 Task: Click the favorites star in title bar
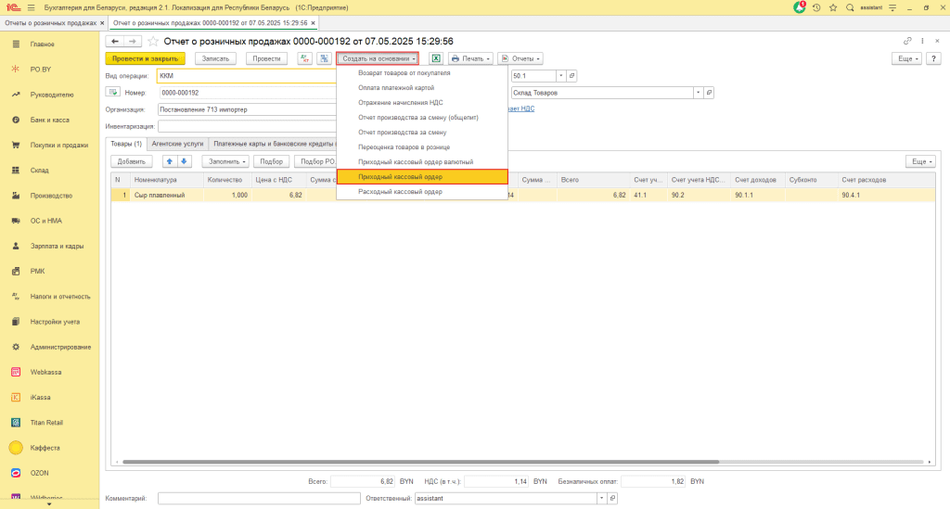[833, 7]
